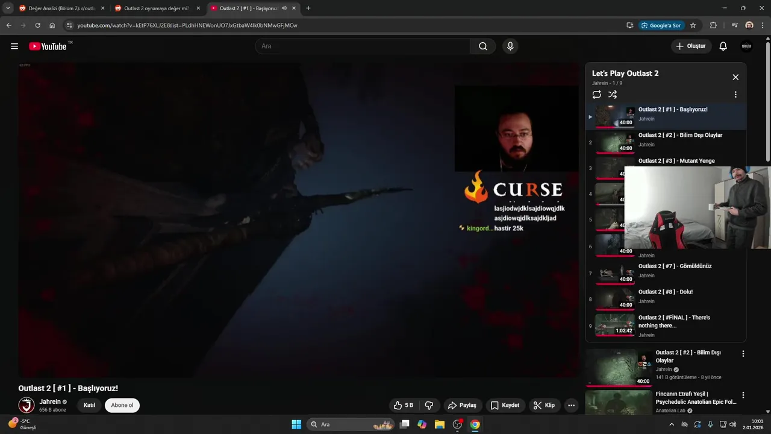
Task: Open Chrome three-dot menu
Action: click(x=763, y=25)
